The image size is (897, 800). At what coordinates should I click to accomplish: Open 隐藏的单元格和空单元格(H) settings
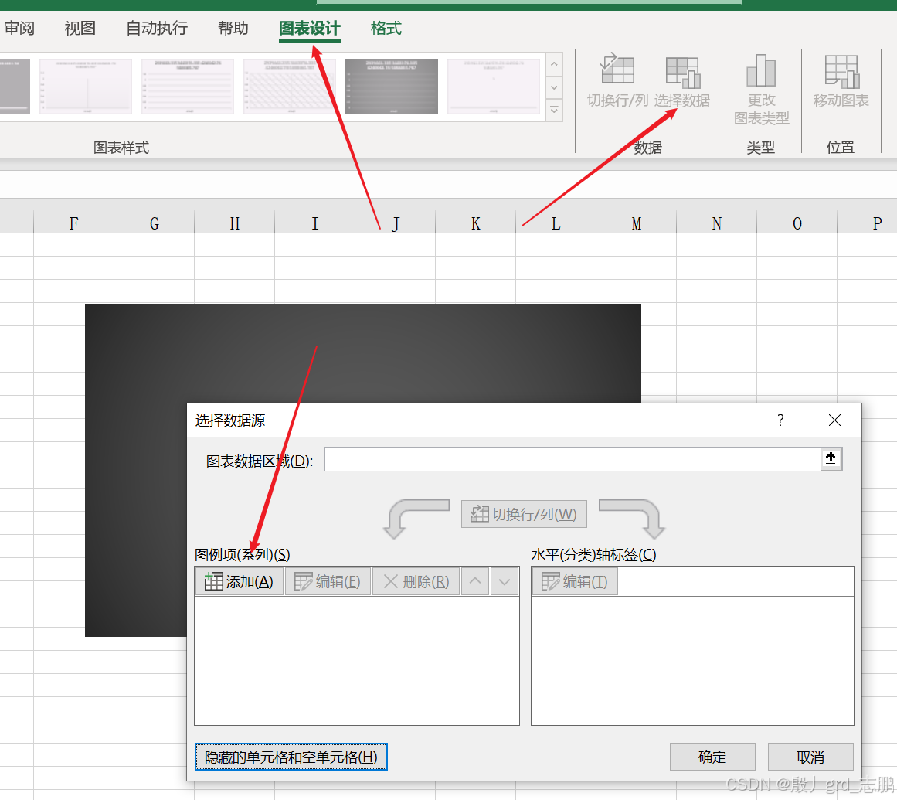pyautogui.click(x=291, y=757)
